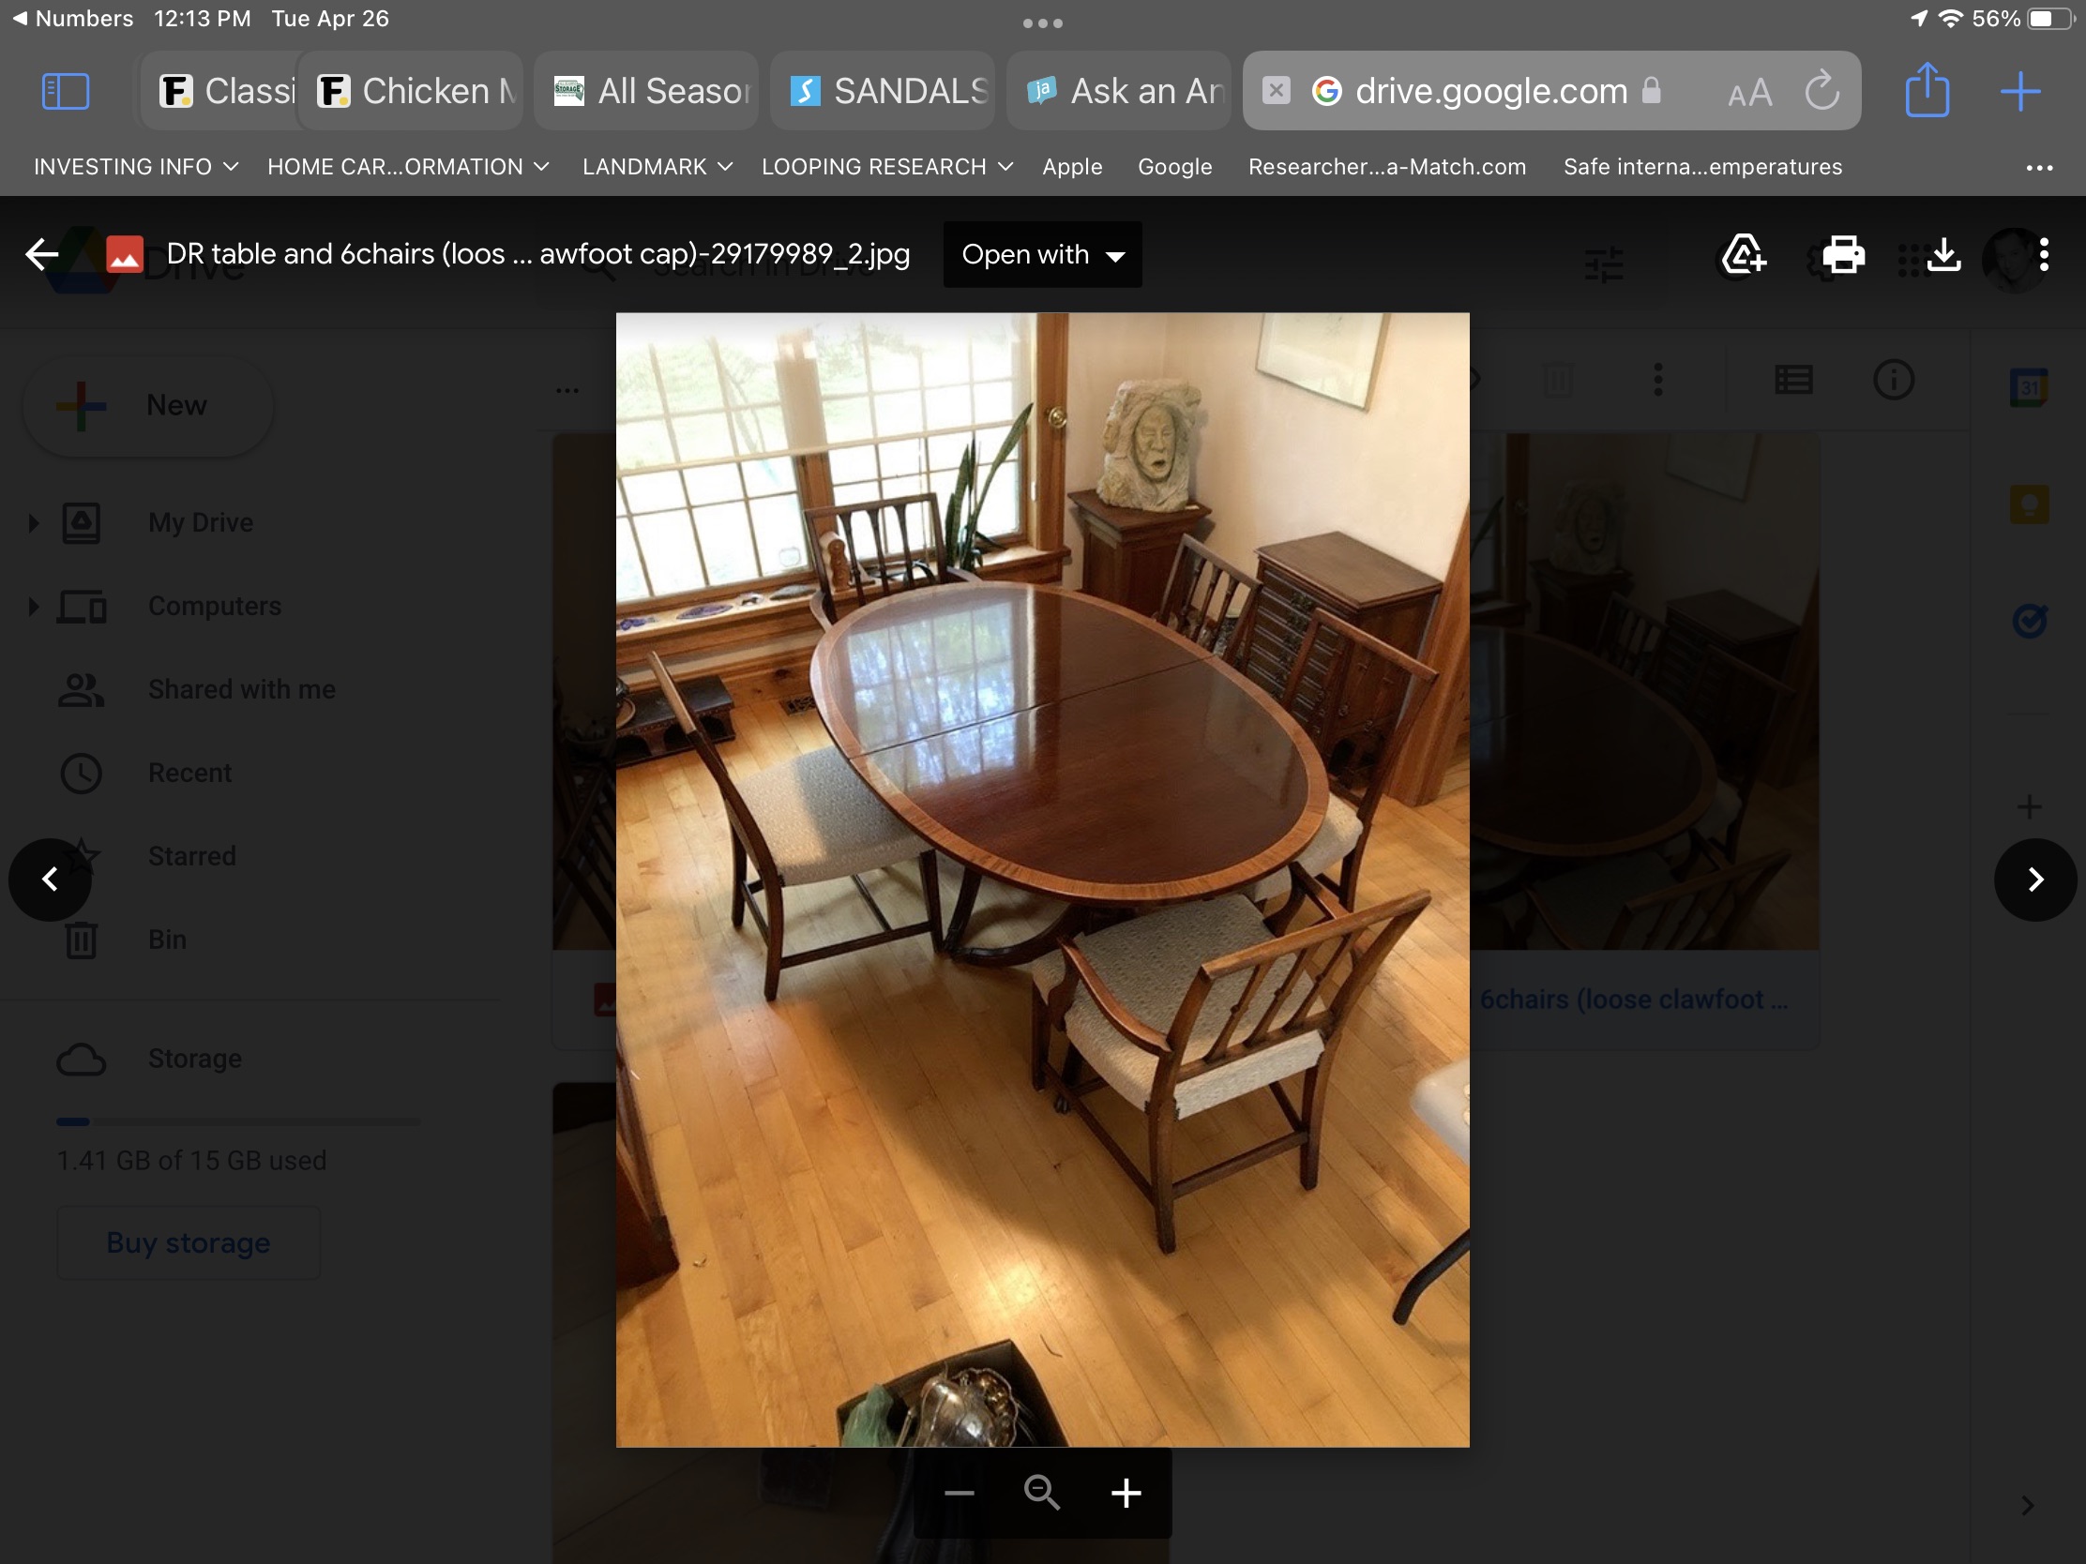Click the Add shortcut to Drive icon
The height and width of the screenshot is (1564, 2086).
point(1743,254)
